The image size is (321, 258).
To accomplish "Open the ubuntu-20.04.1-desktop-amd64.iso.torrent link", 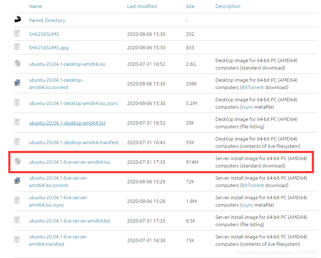I will pyautogui.click(x=56, y=84).
